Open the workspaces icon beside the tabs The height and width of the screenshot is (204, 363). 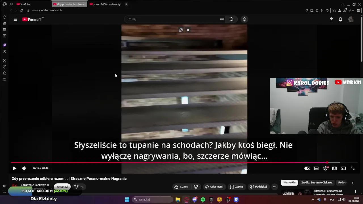[11, 4]
